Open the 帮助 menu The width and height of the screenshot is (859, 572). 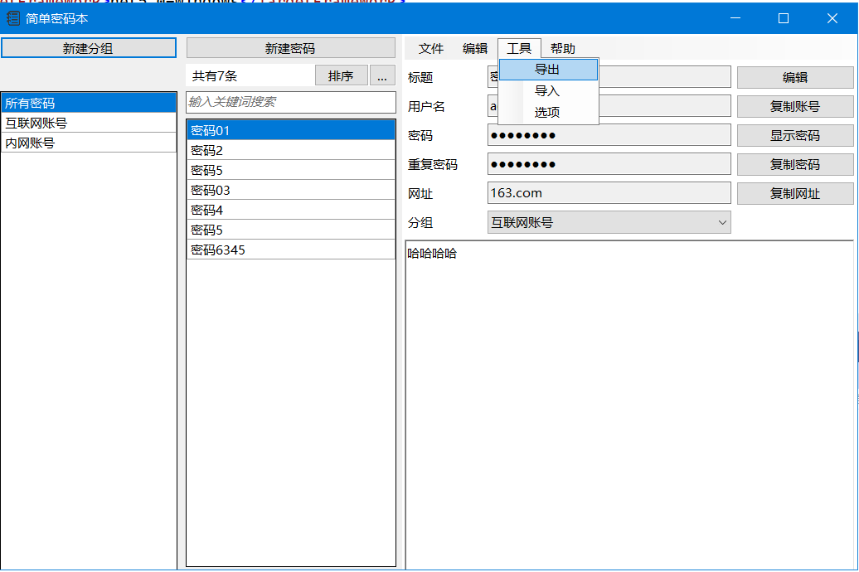(x=563, y=49)
